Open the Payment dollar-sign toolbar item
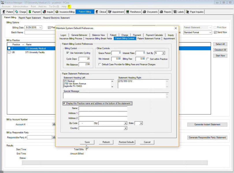Viewport: 234px width, 173px height. pyautogui.click(x=34, y=12)
